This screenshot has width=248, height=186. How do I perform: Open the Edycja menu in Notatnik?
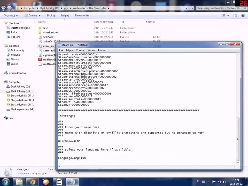click(69, 50)
